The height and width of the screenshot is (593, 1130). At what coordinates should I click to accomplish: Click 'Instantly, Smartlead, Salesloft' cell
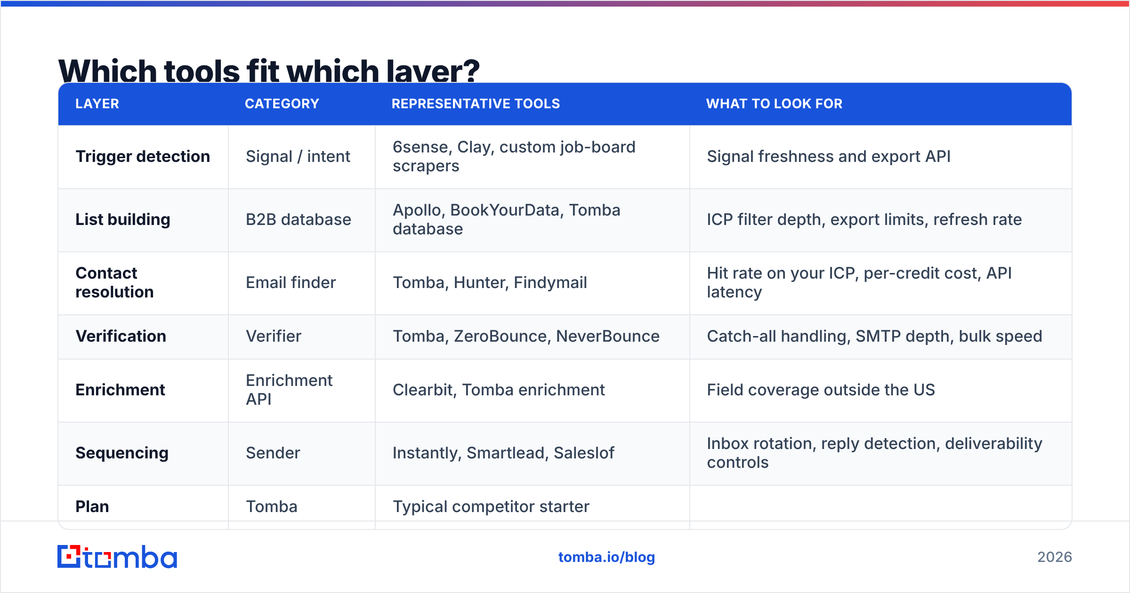coord(533,453)
